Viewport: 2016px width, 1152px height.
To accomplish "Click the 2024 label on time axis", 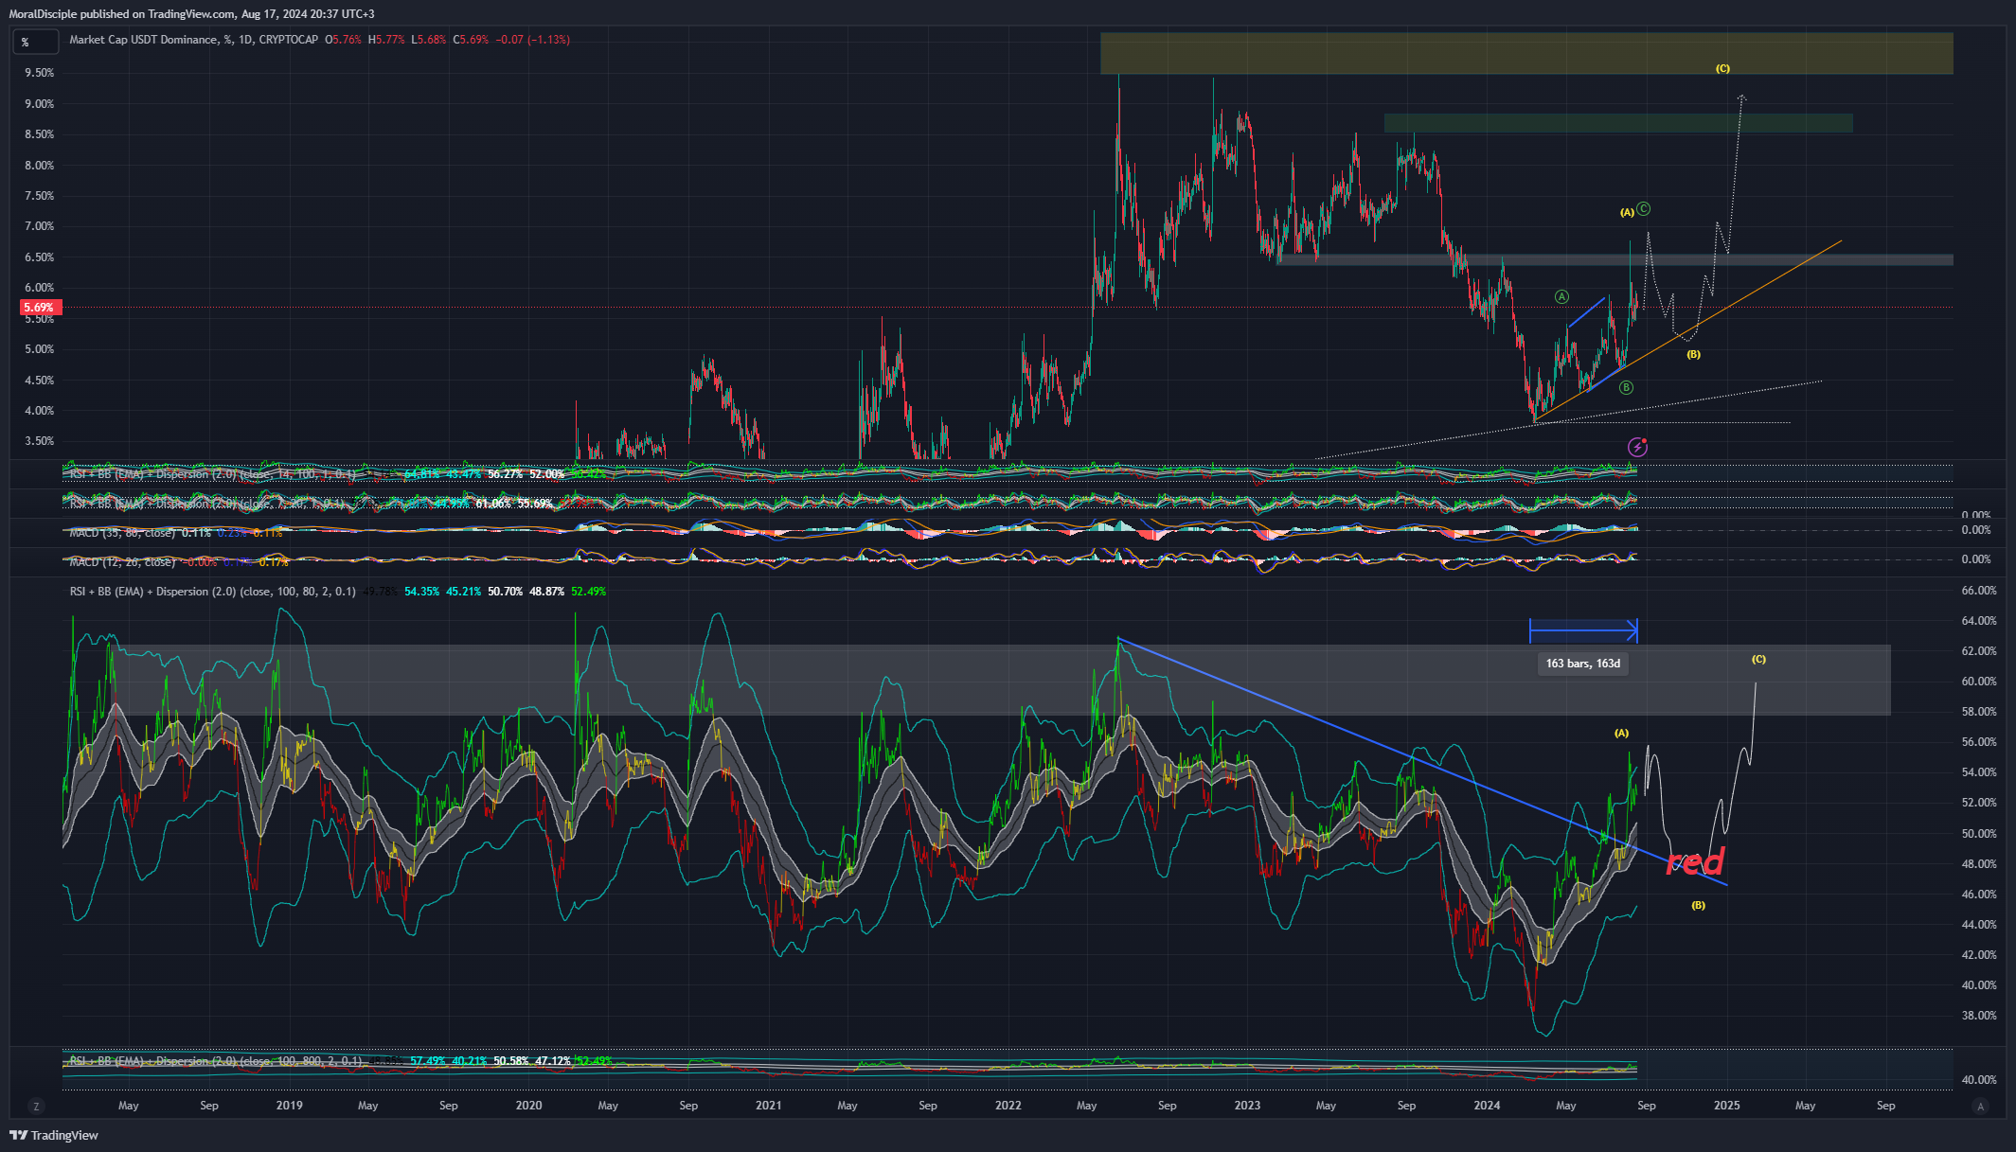I will (x=1487, y=1106).
